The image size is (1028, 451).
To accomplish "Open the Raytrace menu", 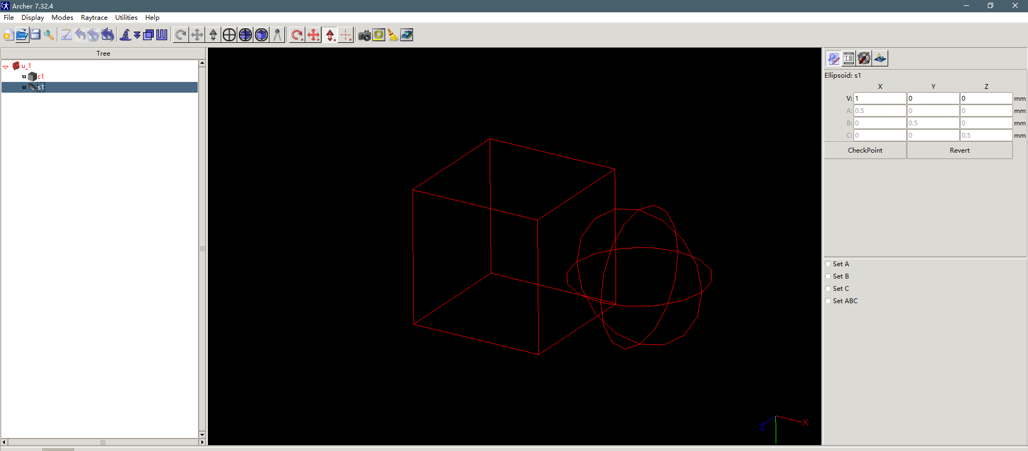I will click(x=94, y=18).
